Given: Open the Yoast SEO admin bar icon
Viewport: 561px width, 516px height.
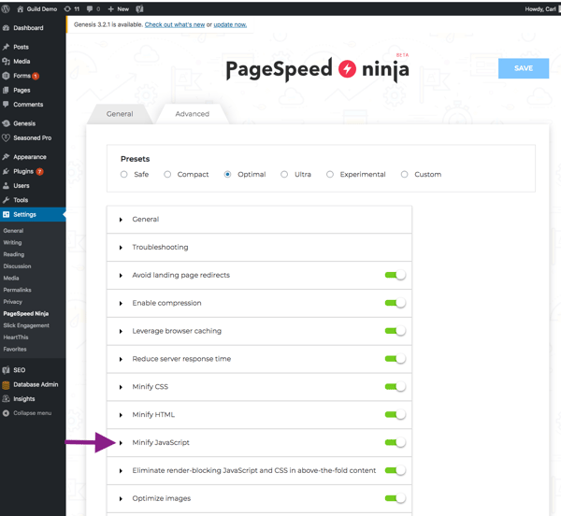Looking at the screenshot, I should point(139,9).
